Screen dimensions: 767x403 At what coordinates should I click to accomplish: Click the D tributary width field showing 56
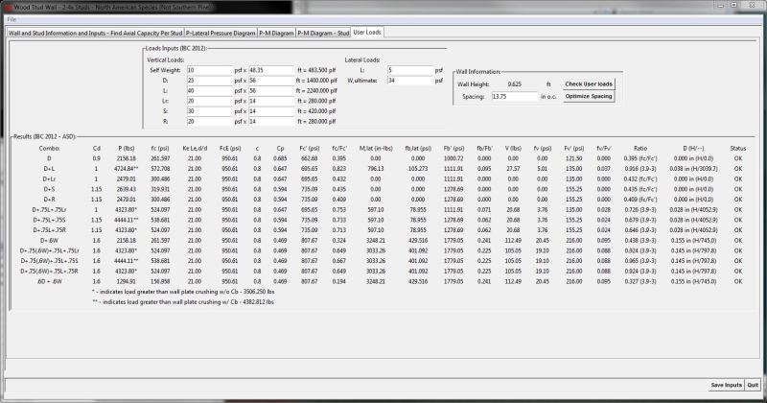tap(271, 81)
